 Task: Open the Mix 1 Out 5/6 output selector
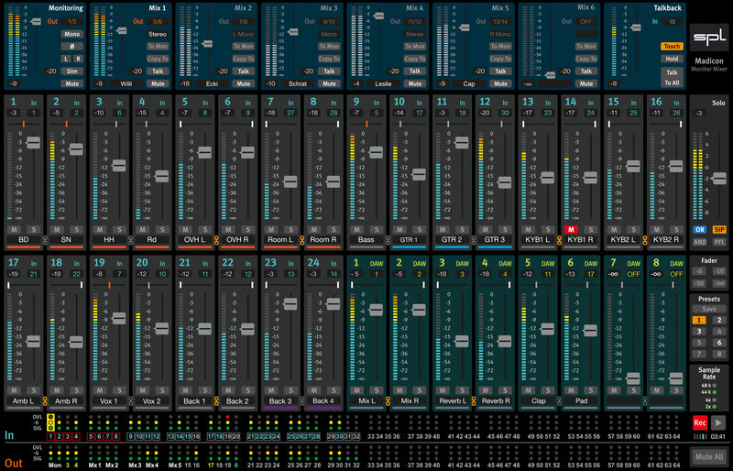click(158, 21)
